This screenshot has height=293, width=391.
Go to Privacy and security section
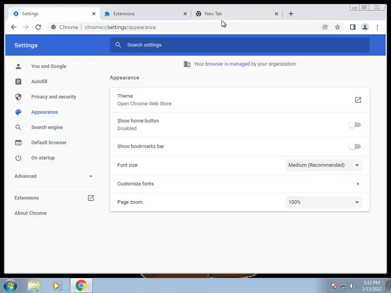pos(53,97)
